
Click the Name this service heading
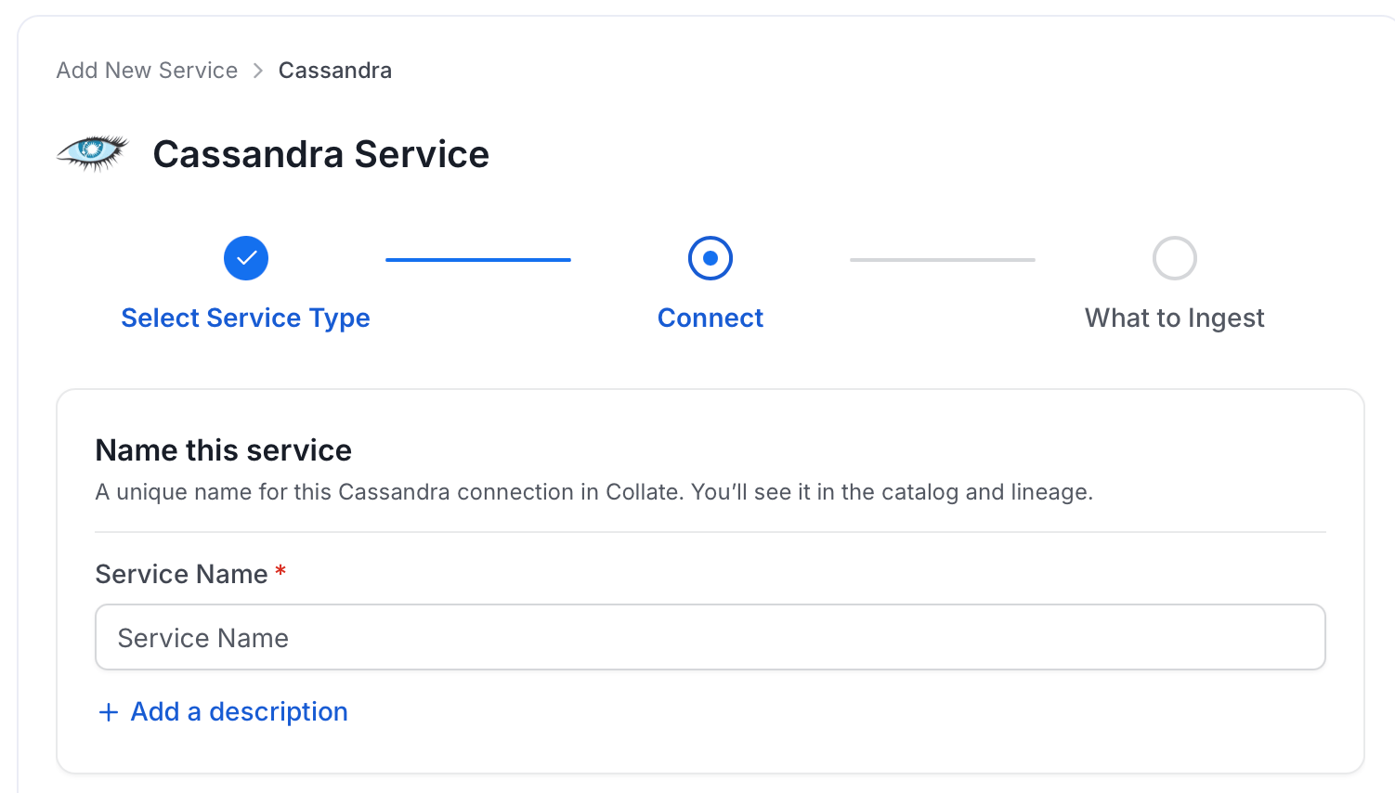224,450
